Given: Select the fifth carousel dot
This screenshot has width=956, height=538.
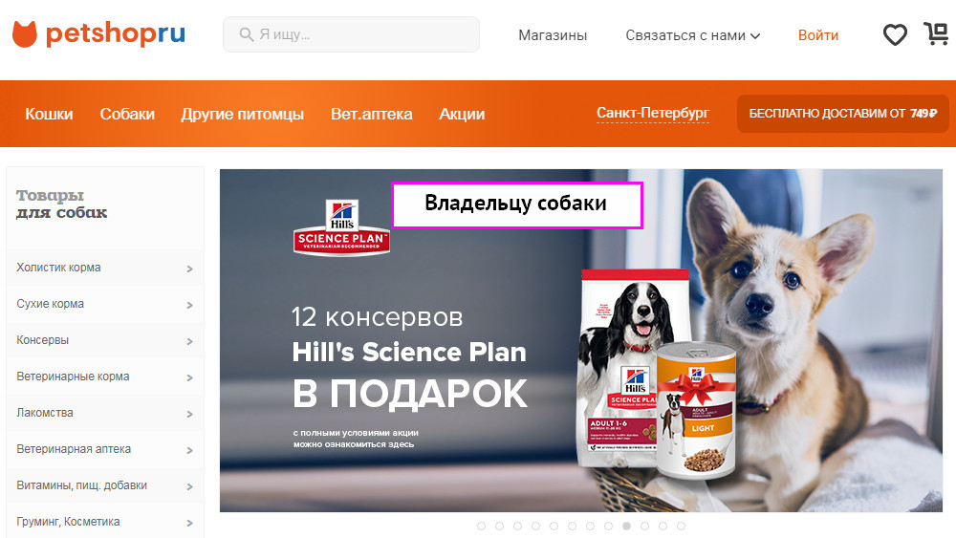Looking at the screenshot, I should coord(554,526).
